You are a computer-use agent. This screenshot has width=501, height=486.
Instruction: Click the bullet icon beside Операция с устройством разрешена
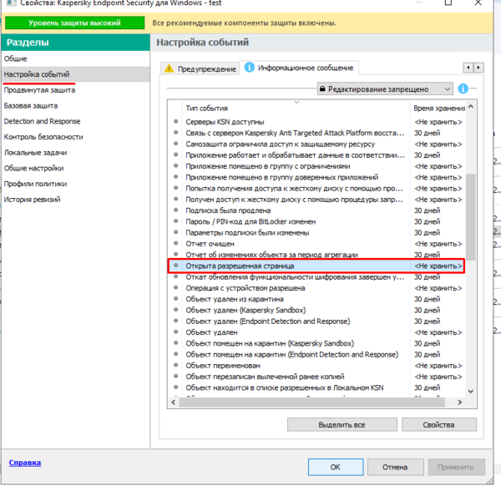pos(175,287)
